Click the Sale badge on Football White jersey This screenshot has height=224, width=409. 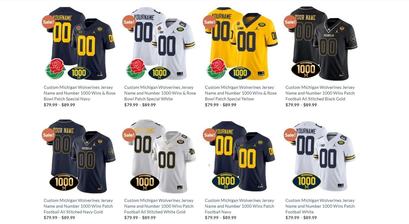(x=290, y=135)
